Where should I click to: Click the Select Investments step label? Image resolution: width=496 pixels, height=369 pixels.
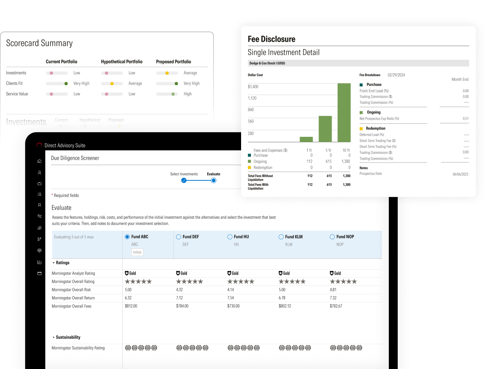click(184, 174)
